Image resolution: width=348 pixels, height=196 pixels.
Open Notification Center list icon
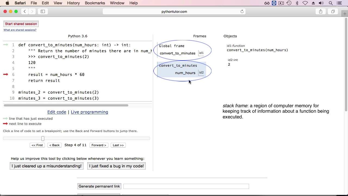pos(339,3)
